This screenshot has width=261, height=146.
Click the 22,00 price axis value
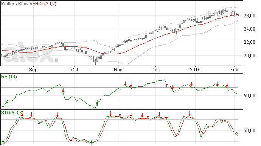(x=250, y=42)
